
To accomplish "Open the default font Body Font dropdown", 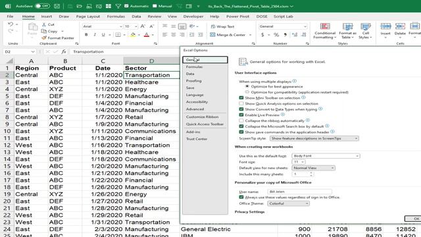I will (326, 156).
